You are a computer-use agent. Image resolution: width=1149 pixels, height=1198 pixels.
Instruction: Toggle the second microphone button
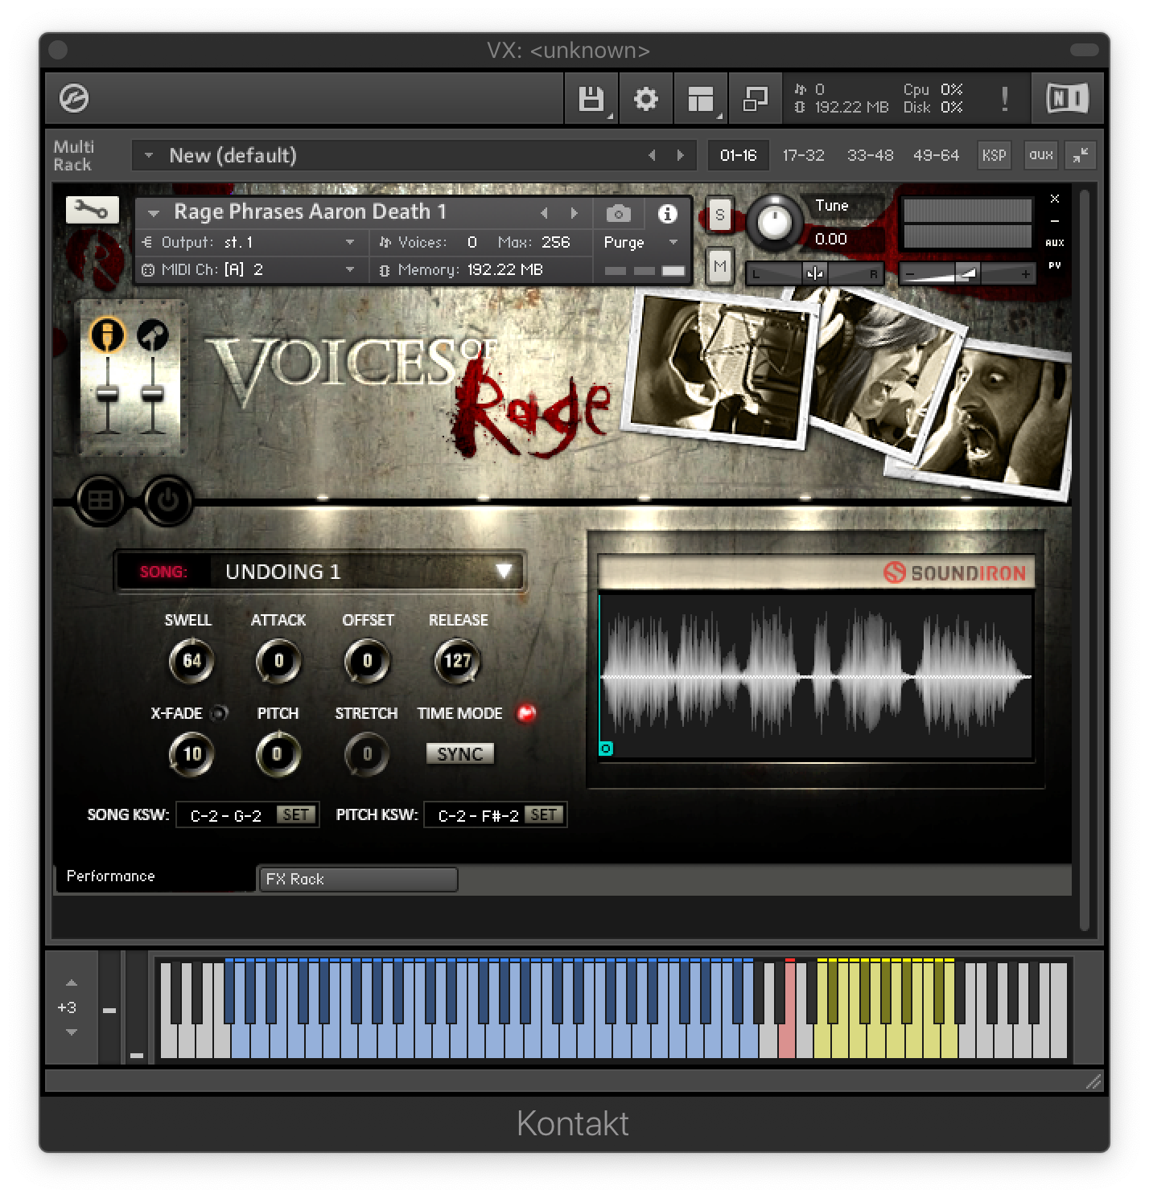(152, 334)
